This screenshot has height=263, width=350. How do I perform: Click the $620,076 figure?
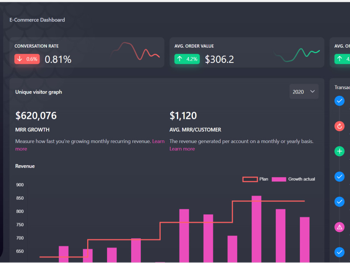pos(36,116)
